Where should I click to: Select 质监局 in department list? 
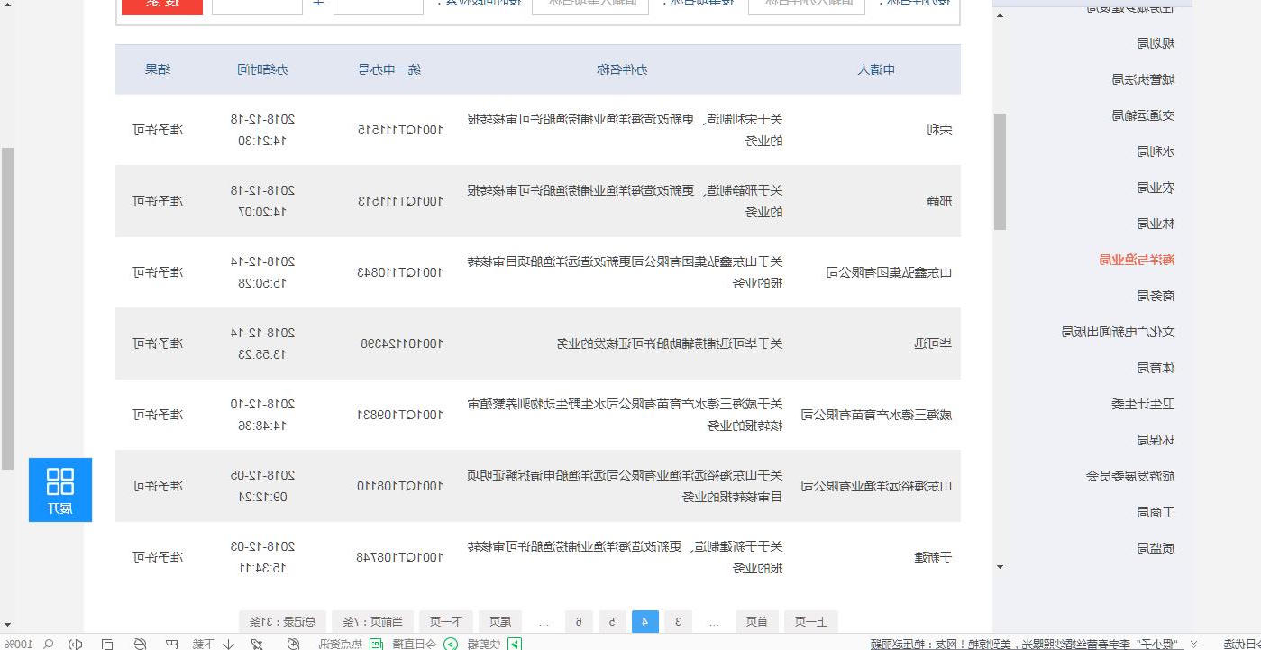pos(1156,548)
